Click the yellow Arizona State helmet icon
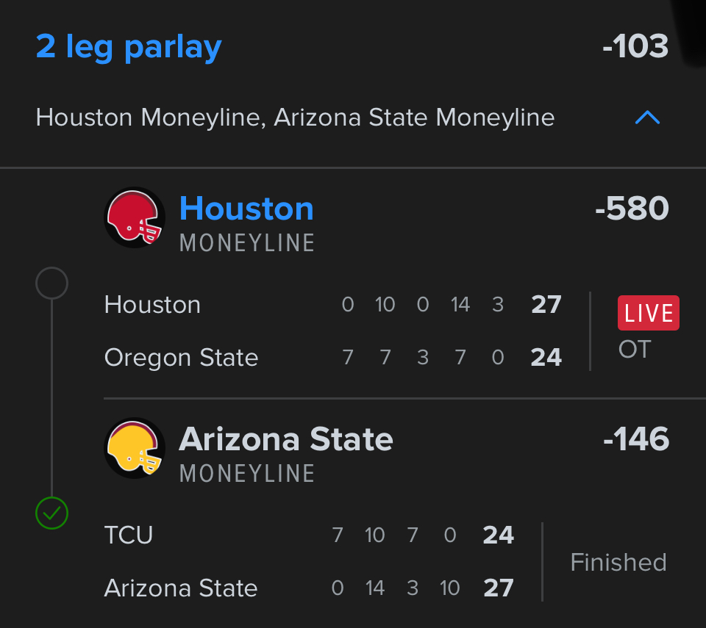Image resolution: width=706 pixels, height=628 pixels. 135,449
